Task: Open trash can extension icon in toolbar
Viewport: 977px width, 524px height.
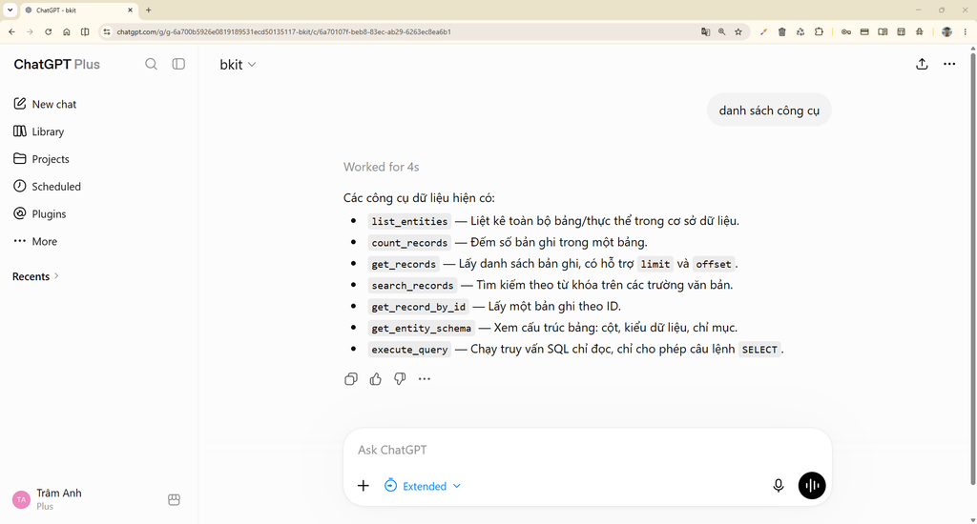Action: point(782,31)
